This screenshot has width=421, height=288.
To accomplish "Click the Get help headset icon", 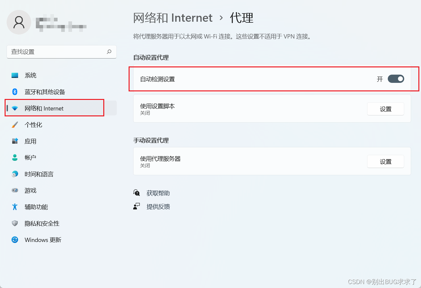I will coord(136,193).
